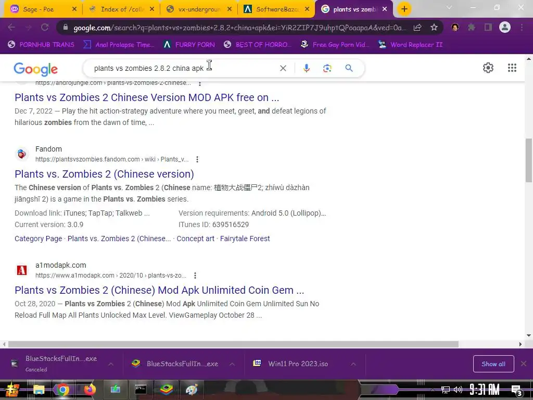Viewport: 533px width, 400px height.
Task: Open the Word Replacer II bookmark
Action: pyautogui.click(x=411, y=45)
